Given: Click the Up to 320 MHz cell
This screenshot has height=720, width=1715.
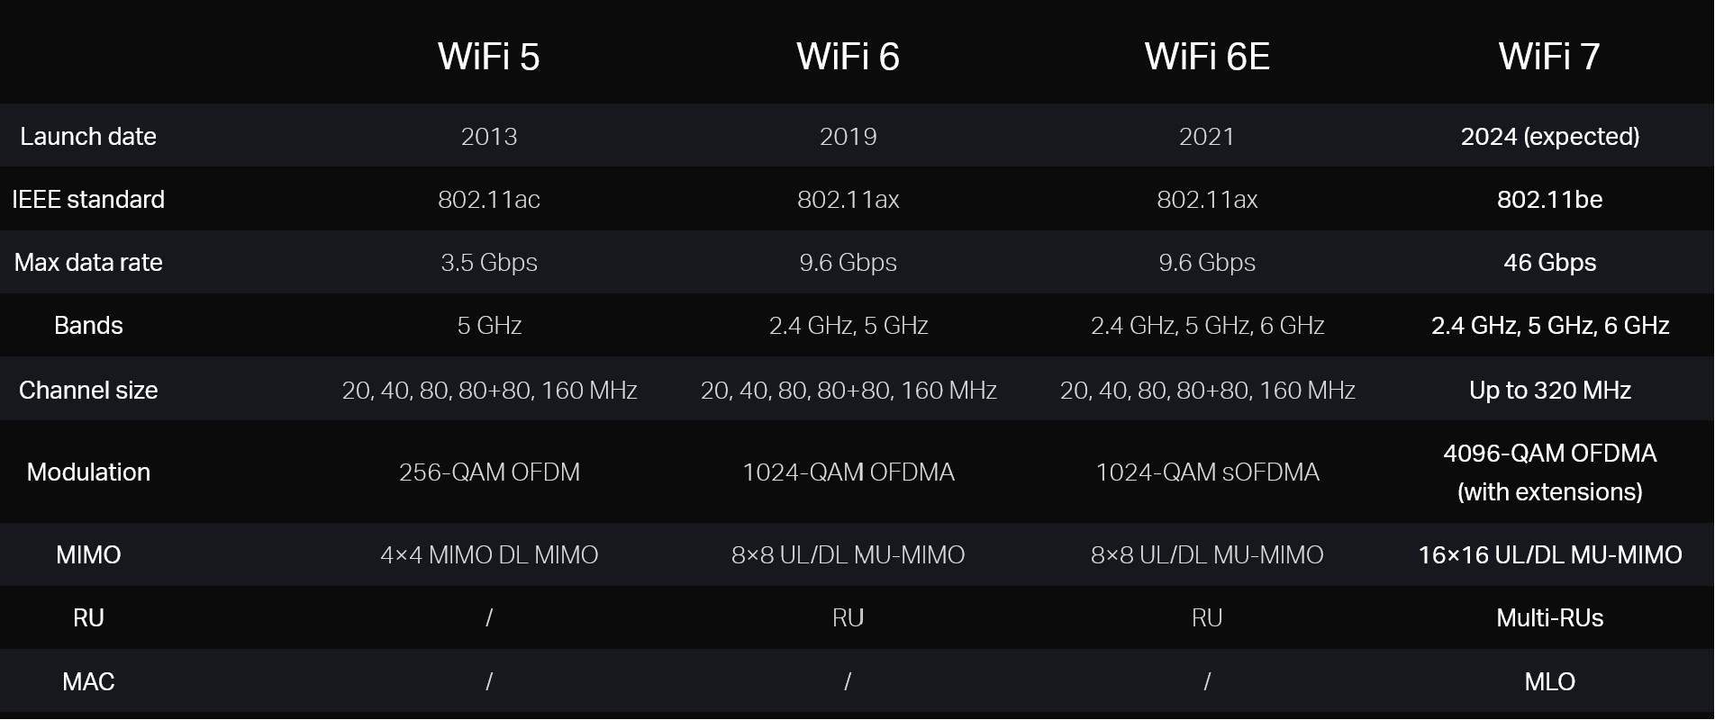Looking at the screenshot, I should (1549, 391).
